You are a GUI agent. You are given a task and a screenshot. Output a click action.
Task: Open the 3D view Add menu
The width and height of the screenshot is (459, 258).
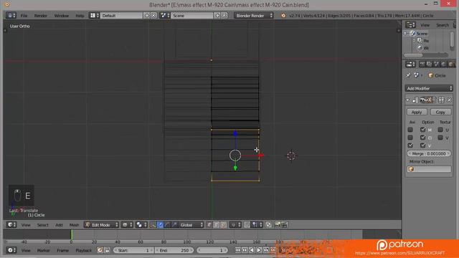[59, 224]
